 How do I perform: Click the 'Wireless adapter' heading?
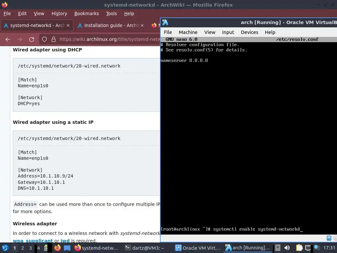tap(35, 224)
